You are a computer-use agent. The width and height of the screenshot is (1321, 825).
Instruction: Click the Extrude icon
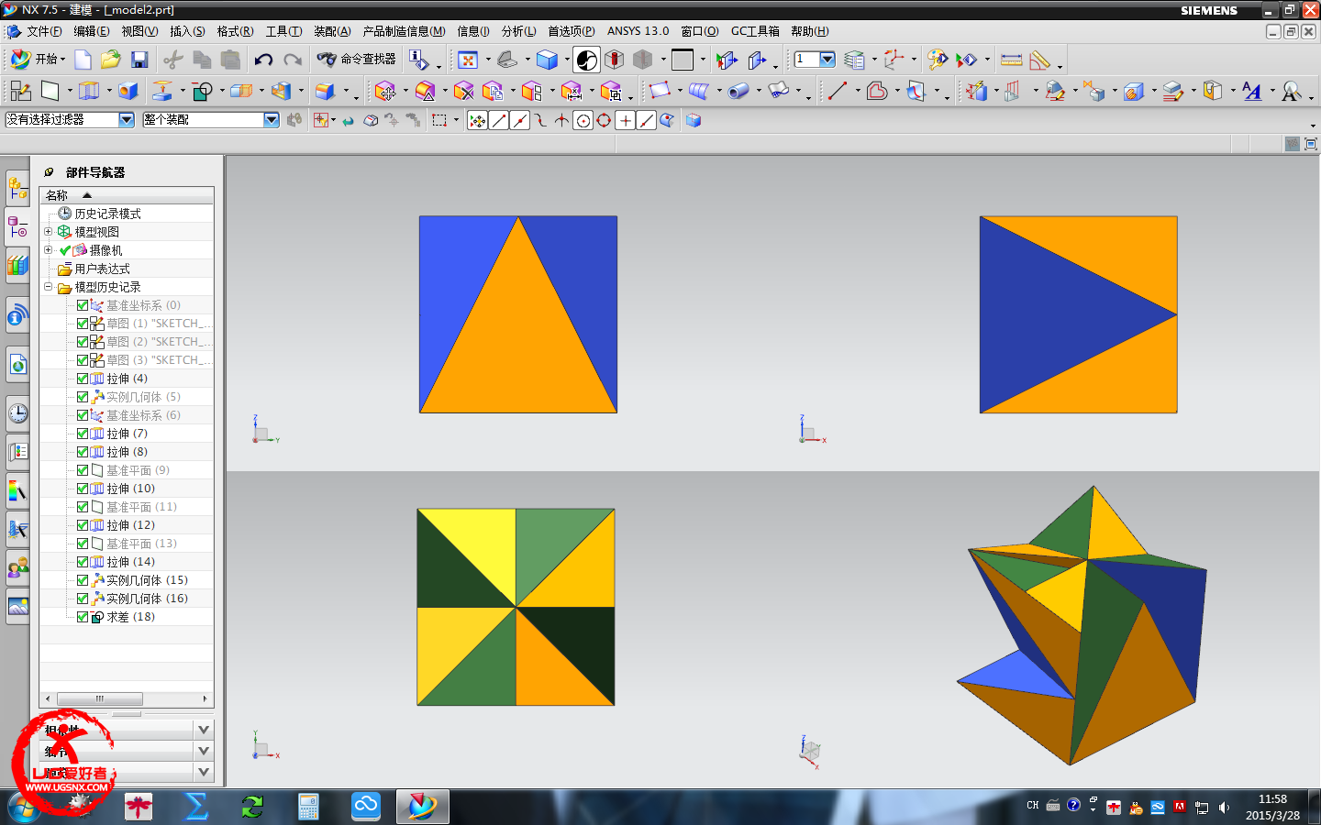89,91
